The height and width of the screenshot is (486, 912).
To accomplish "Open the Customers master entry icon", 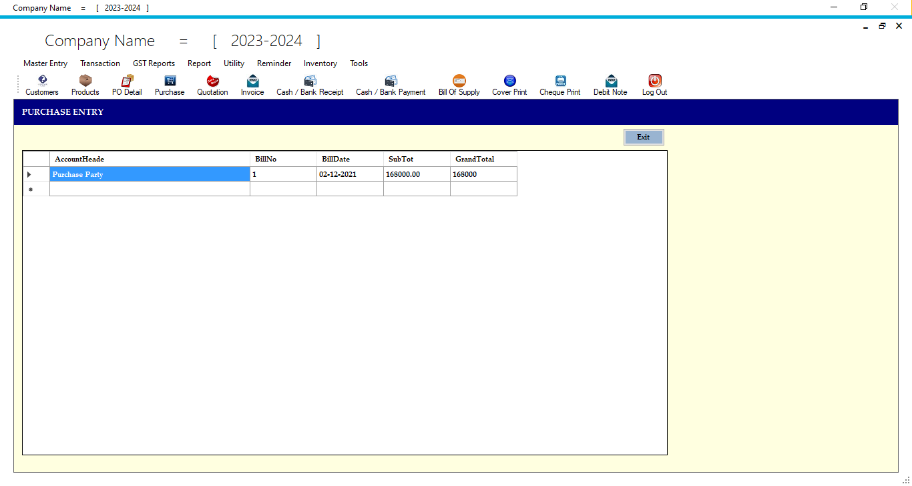I will (x=41, y=85).
